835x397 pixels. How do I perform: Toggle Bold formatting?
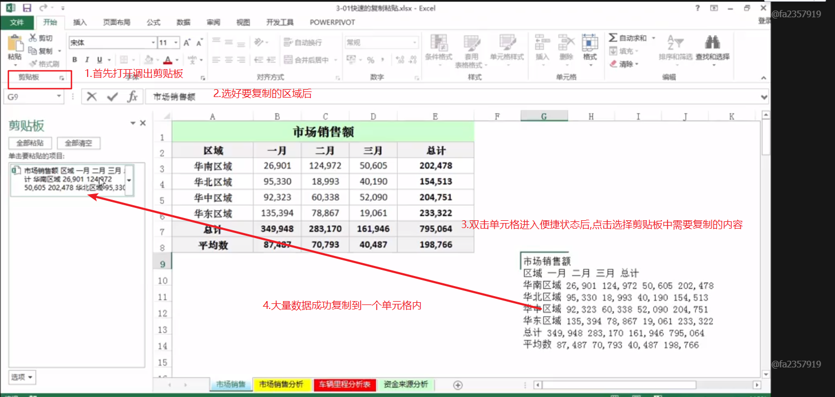(75, 60)
